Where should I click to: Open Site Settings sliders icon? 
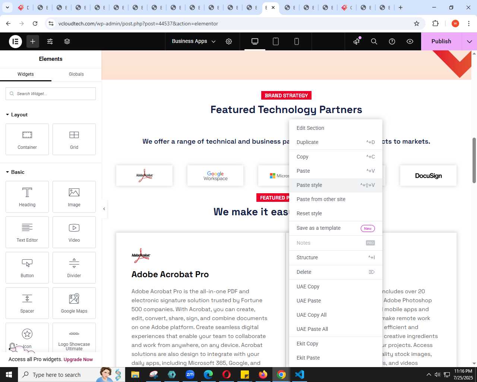click(x=50, y=41)
